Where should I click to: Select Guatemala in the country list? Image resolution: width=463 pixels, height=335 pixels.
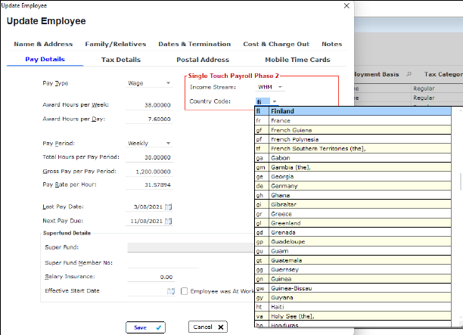pyautogui.click(x=353, y=261)
